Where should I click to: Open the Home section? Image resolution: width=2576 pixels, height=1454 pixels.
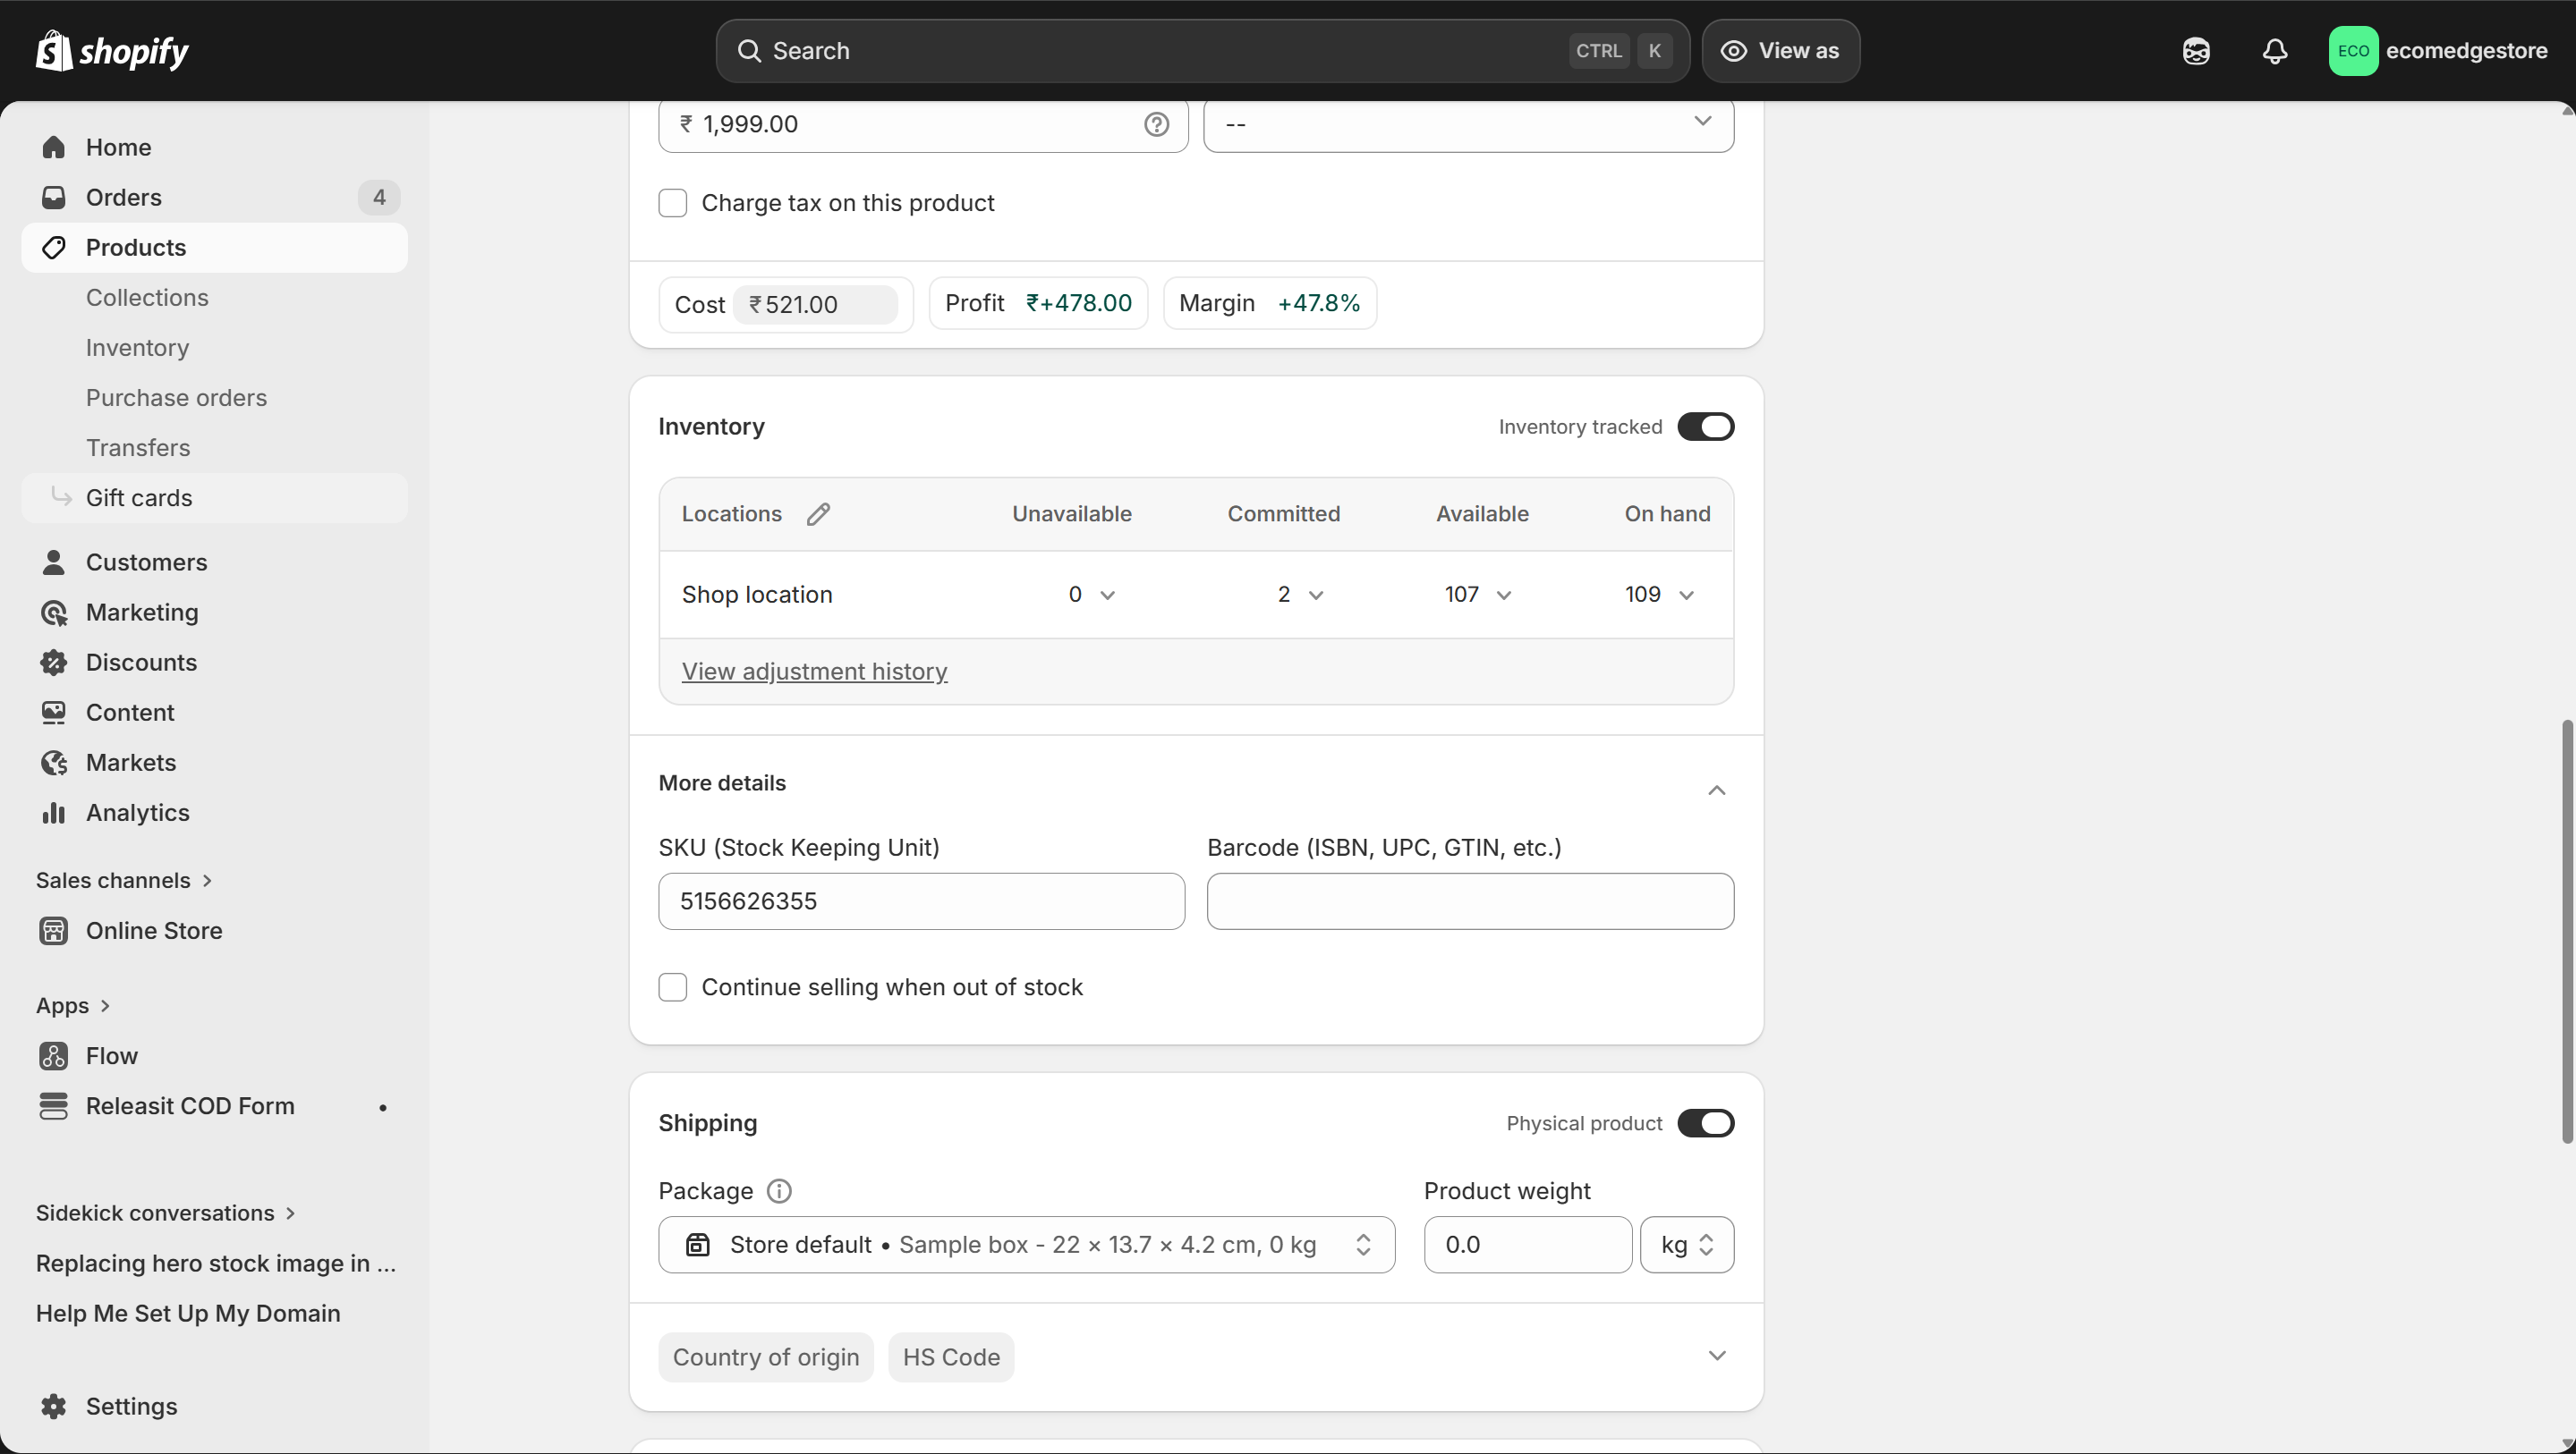[118, 146]
